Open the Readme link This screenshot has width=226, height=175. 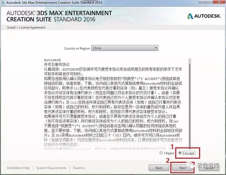79,168
